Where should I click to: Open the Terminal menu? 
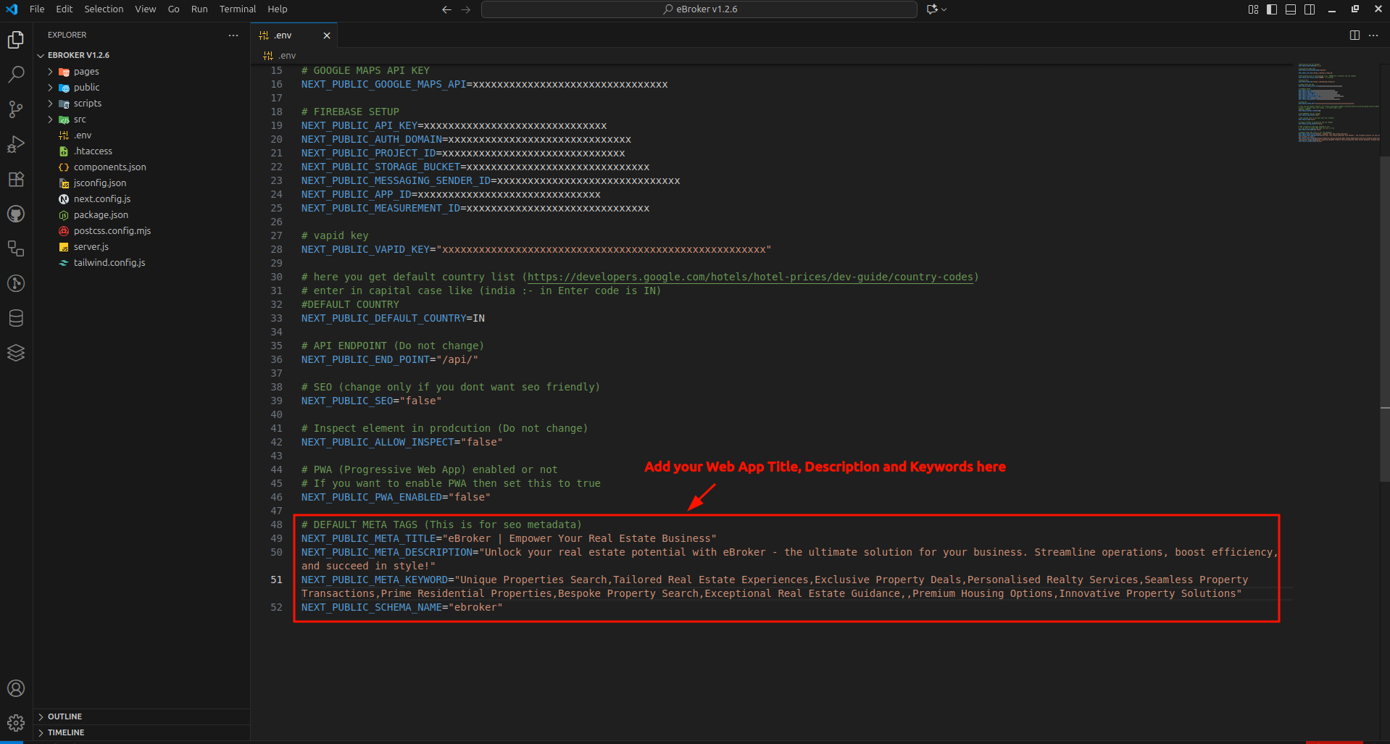[237, 9]
